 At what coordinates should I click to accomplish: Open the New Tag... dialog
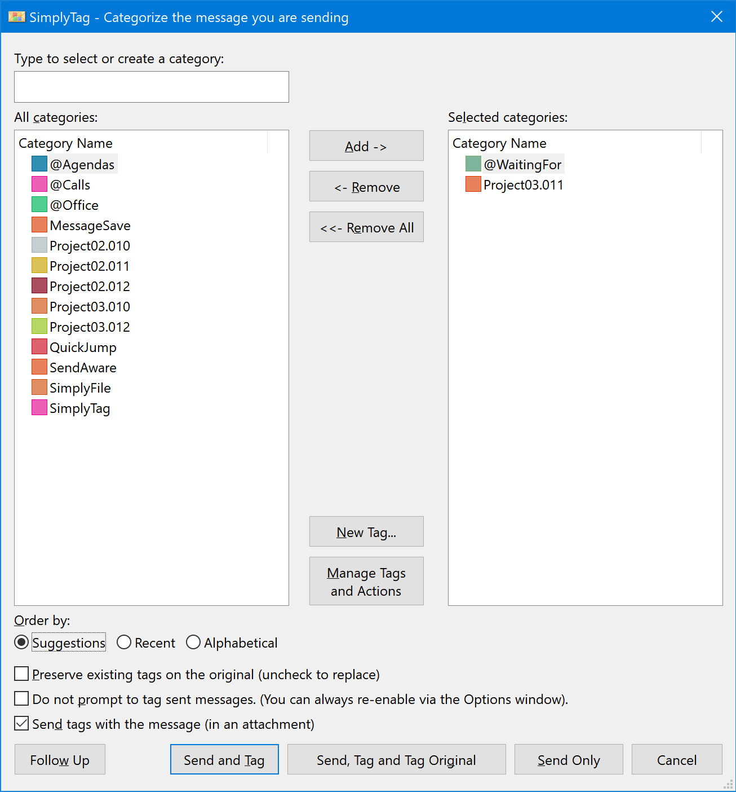[x=366, y=531]
